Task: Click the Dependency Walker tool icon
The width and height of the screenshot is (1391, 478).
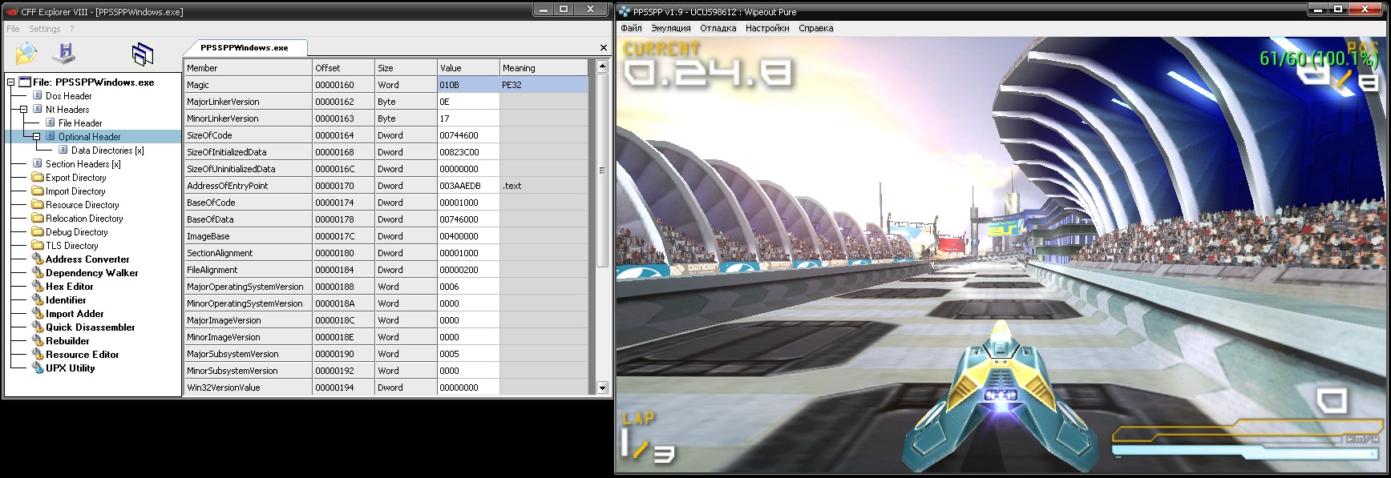Action: pos(38,272)
